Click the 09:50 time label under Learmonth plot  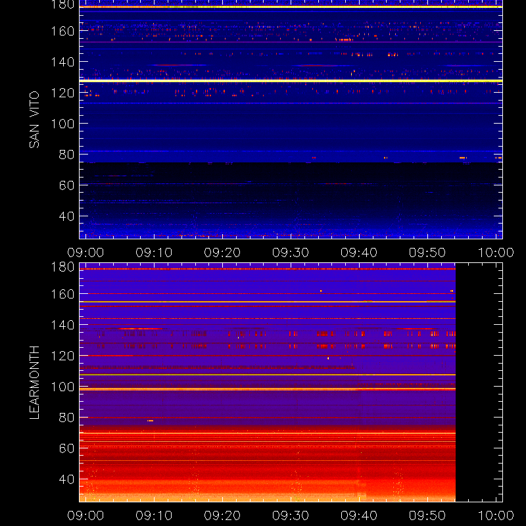(x=427, y=515)
